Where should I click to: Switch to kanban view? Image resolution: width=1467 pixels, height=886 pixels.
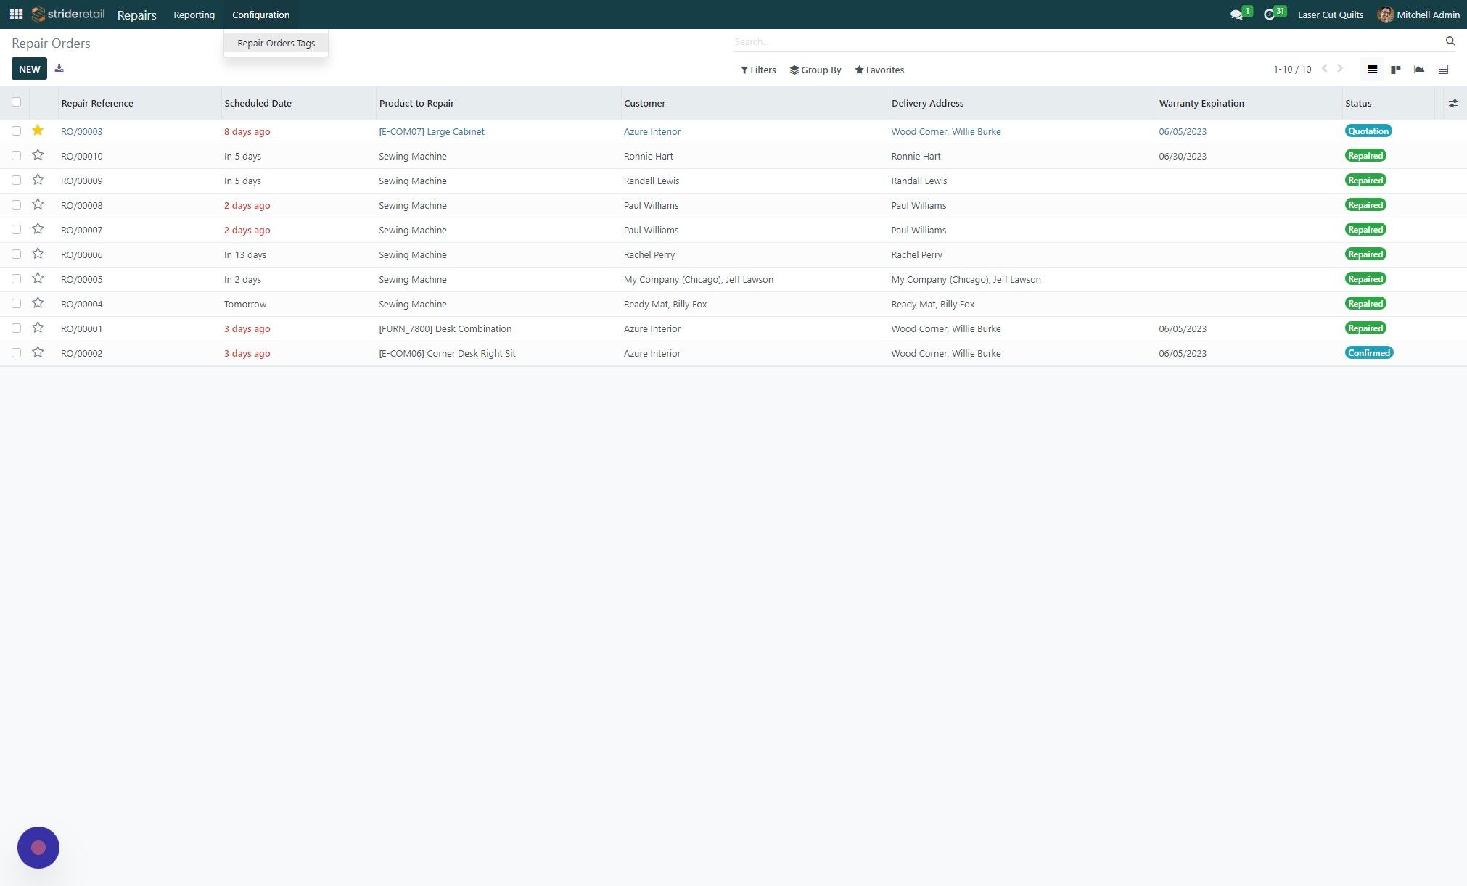1395,70
